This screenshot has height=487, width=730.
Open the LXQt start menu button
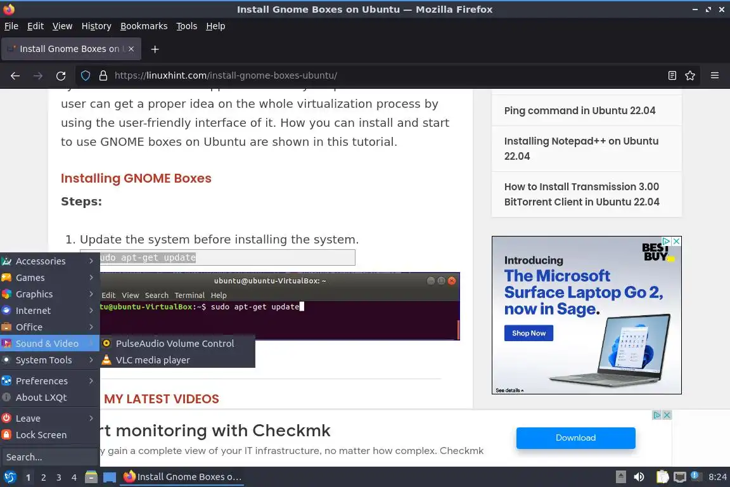pos(10,477)
